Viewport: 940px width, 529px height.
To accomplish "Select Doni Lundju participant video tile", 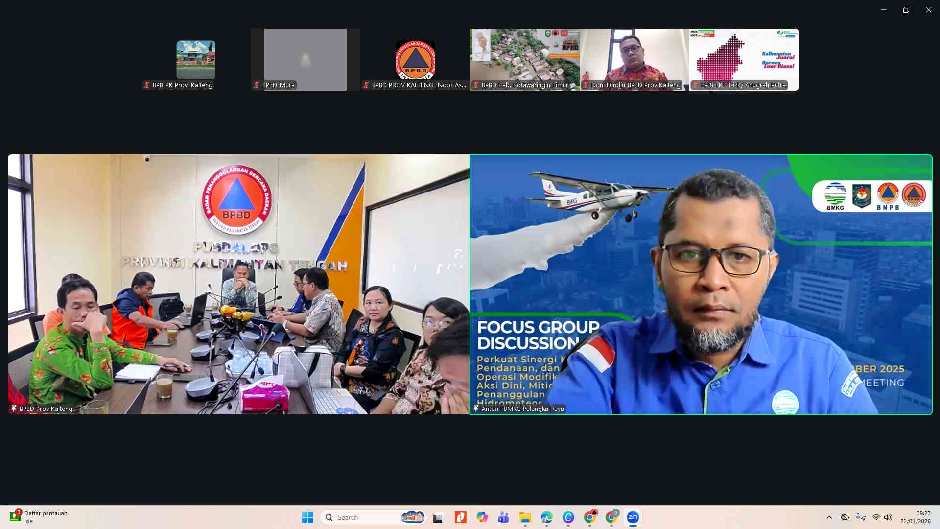I will coord(634,60).
